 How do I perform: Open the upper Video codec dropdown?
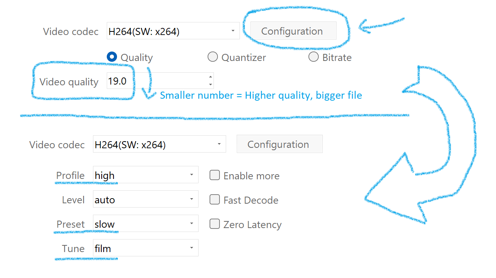coord(173,31)
